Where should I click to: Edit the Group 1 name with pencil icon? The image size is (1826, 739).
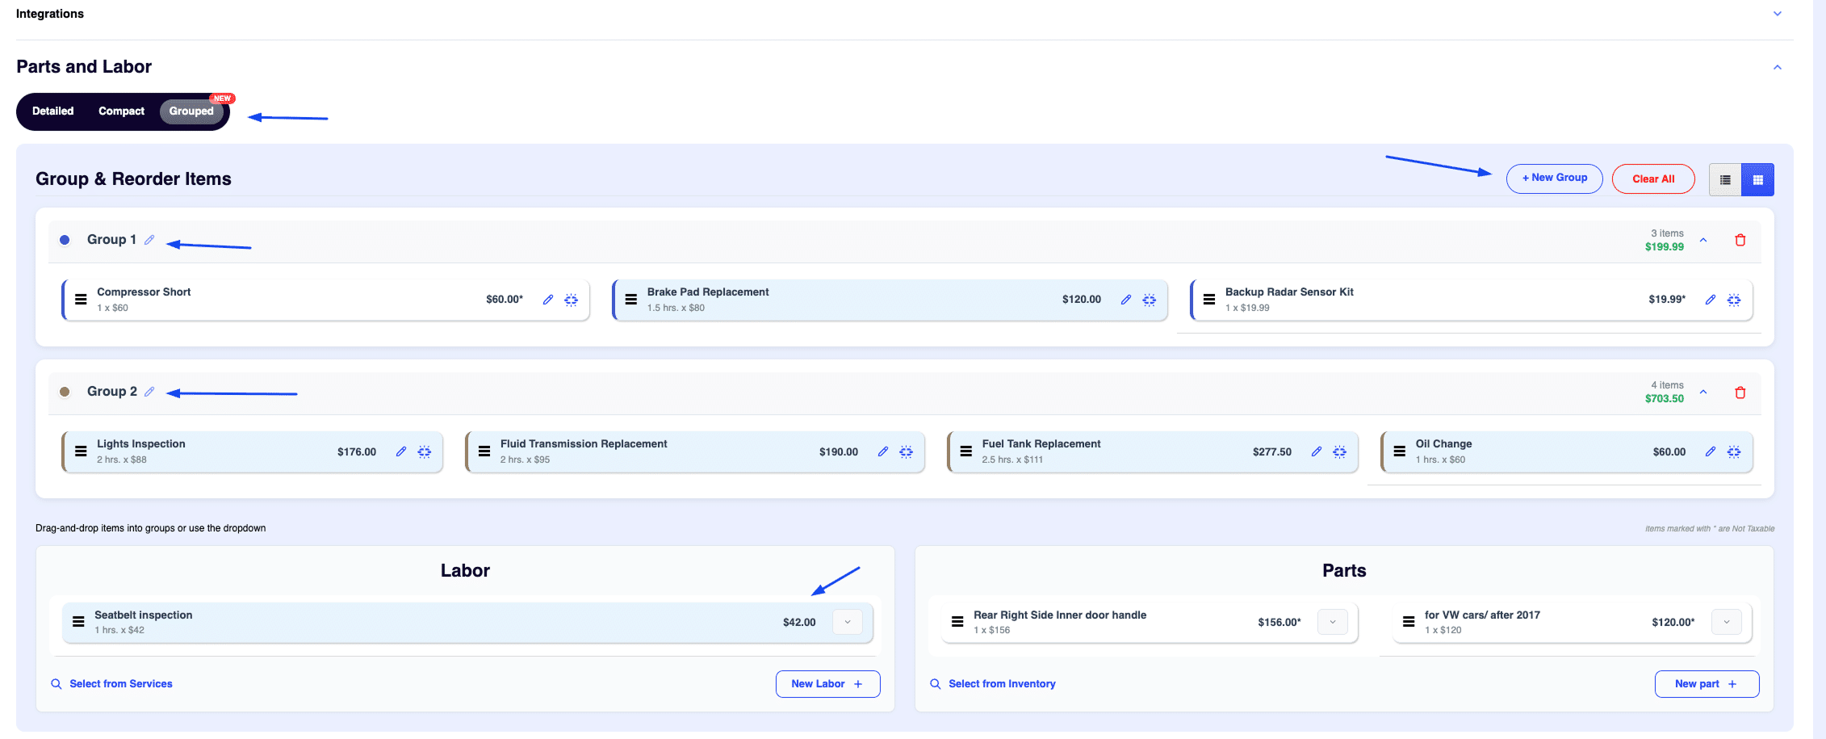point(150,239)
